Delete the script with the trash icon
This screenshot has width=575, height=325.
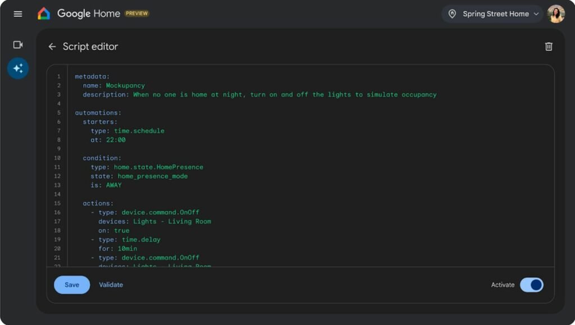[549, 47]
